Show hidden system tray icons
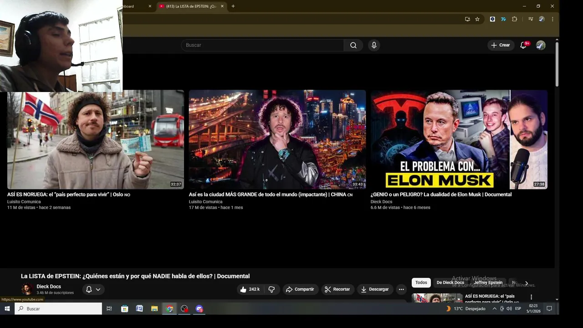583x328 pixels. point(495,308)
